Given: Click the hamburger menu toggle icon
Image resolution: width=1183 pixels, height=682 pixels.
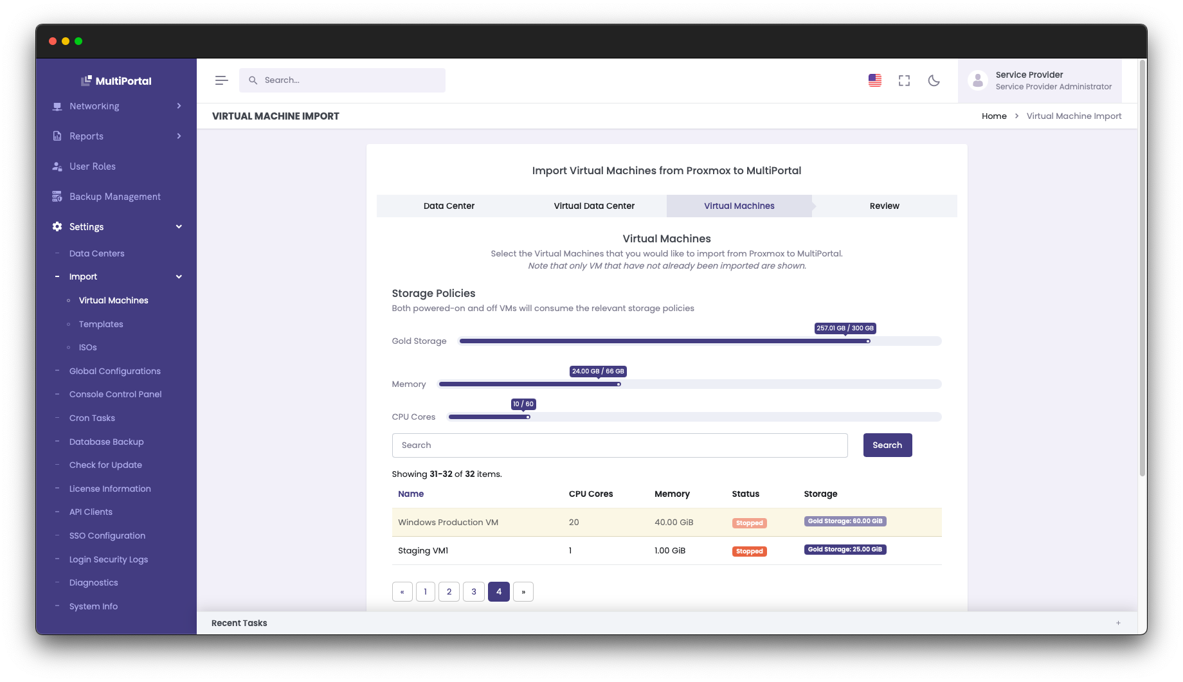Looking at the screenshot, I should [x=221, y=80].
